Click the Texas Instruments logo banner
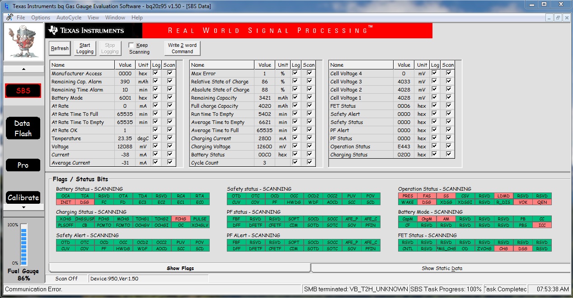The image size is (573, 298). click(94, 31)
